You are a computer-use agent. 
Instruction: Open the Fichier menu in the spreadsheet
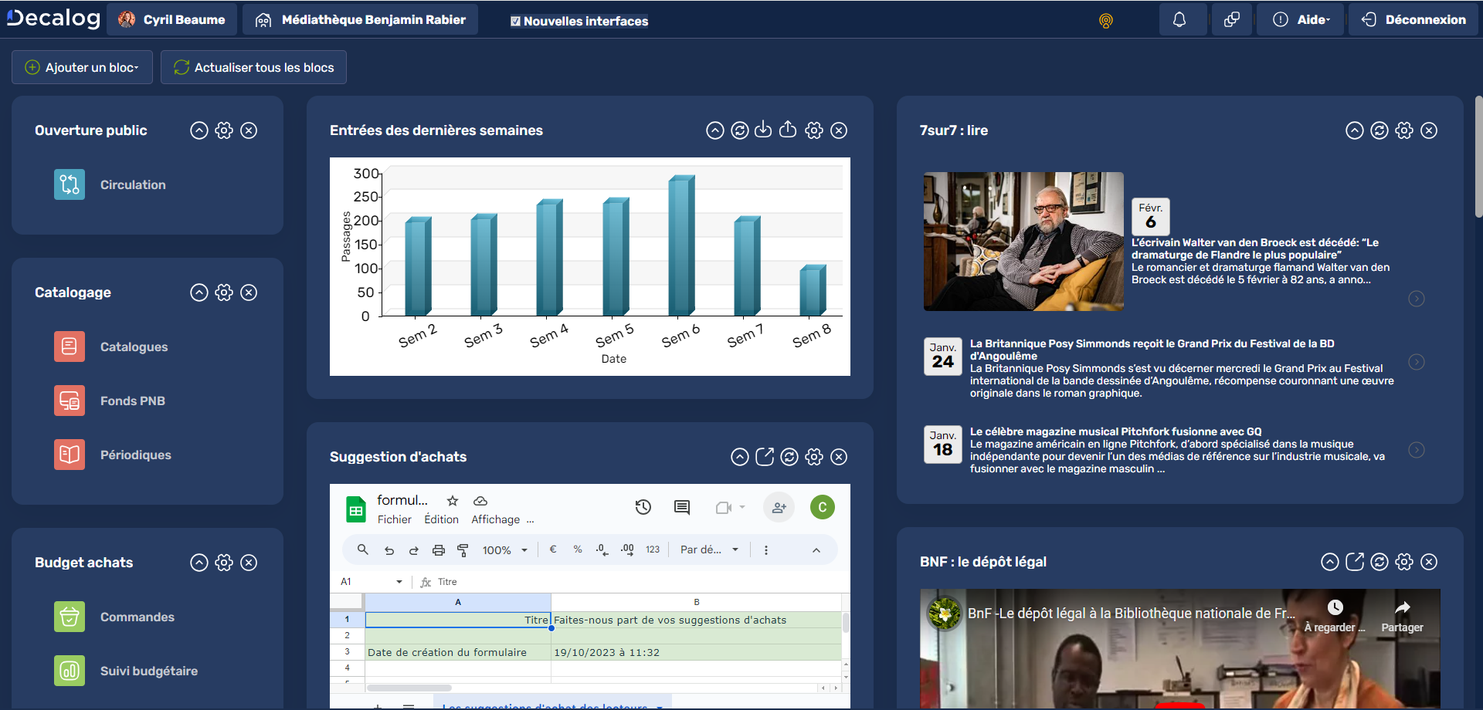[x=395, y=519]
